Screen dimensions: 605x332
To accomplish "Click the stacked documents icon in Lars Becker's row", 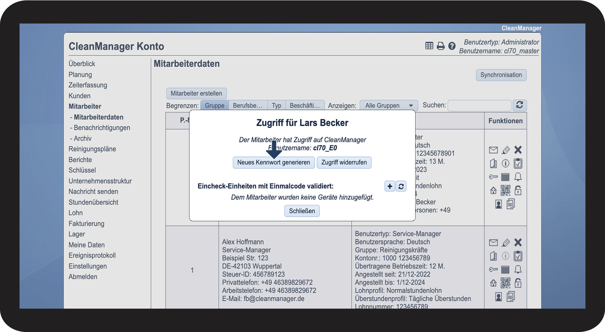I will click(511, 204).
